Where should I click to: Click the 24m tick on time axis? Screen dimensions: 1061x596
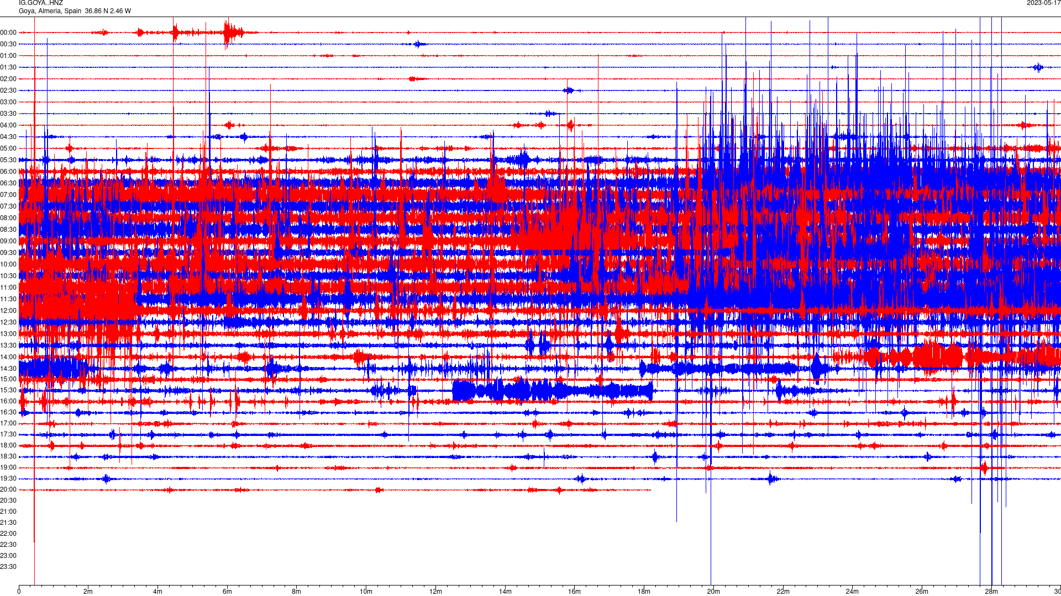852,592
